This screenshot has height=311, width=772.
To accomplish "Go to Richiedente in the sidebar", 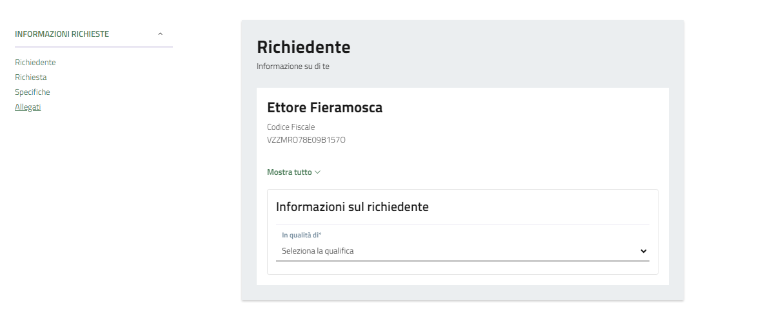I will tap(35, 63).
